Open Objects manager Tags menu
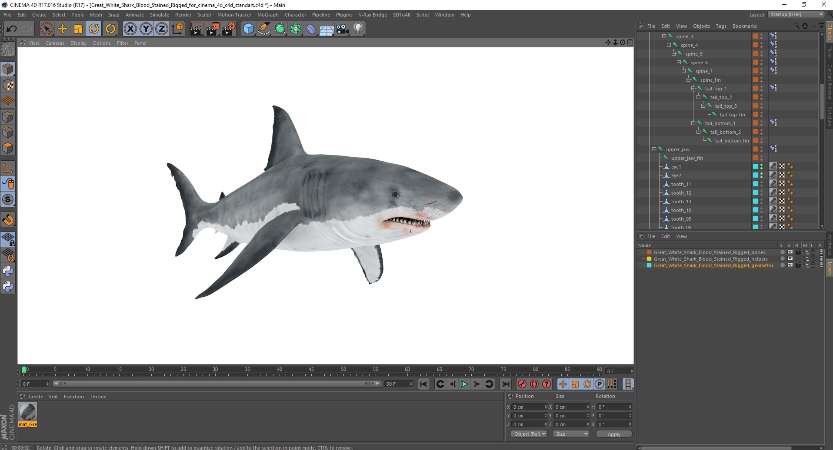This screenshot has width=833, height=450. pos(721,26)
